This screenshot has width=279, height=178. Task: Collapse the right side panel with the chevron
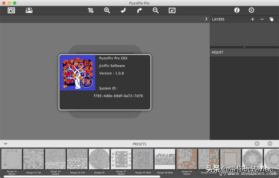206,19
